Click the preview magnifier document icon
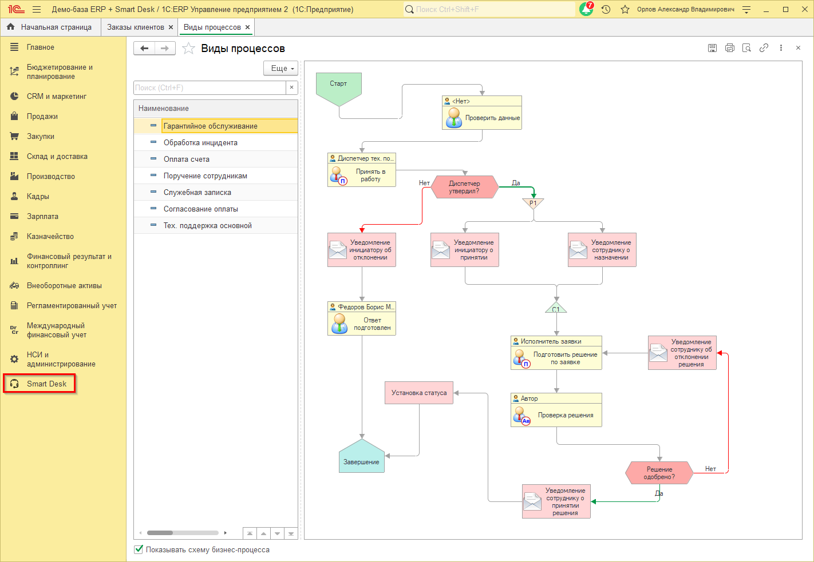 [x=746, y=48]
